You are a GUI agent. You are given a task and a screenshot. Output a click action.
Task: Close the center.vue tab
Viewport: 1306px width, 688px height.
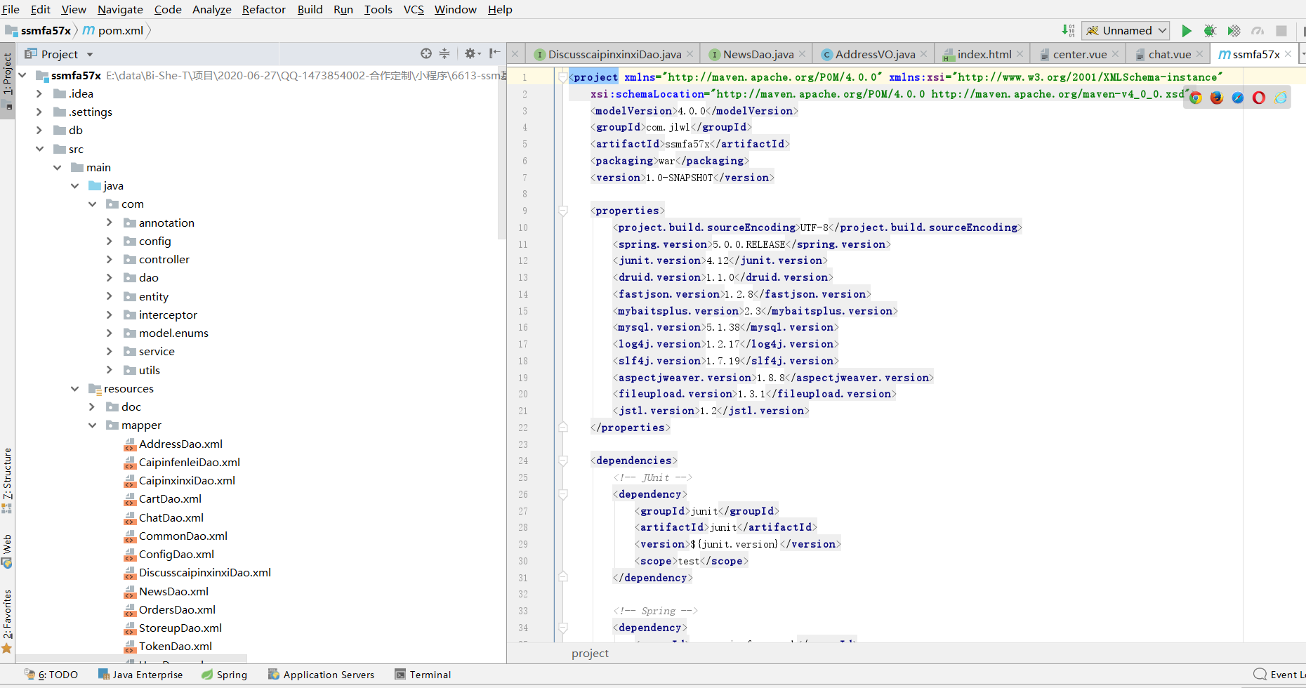point(1116,54)
